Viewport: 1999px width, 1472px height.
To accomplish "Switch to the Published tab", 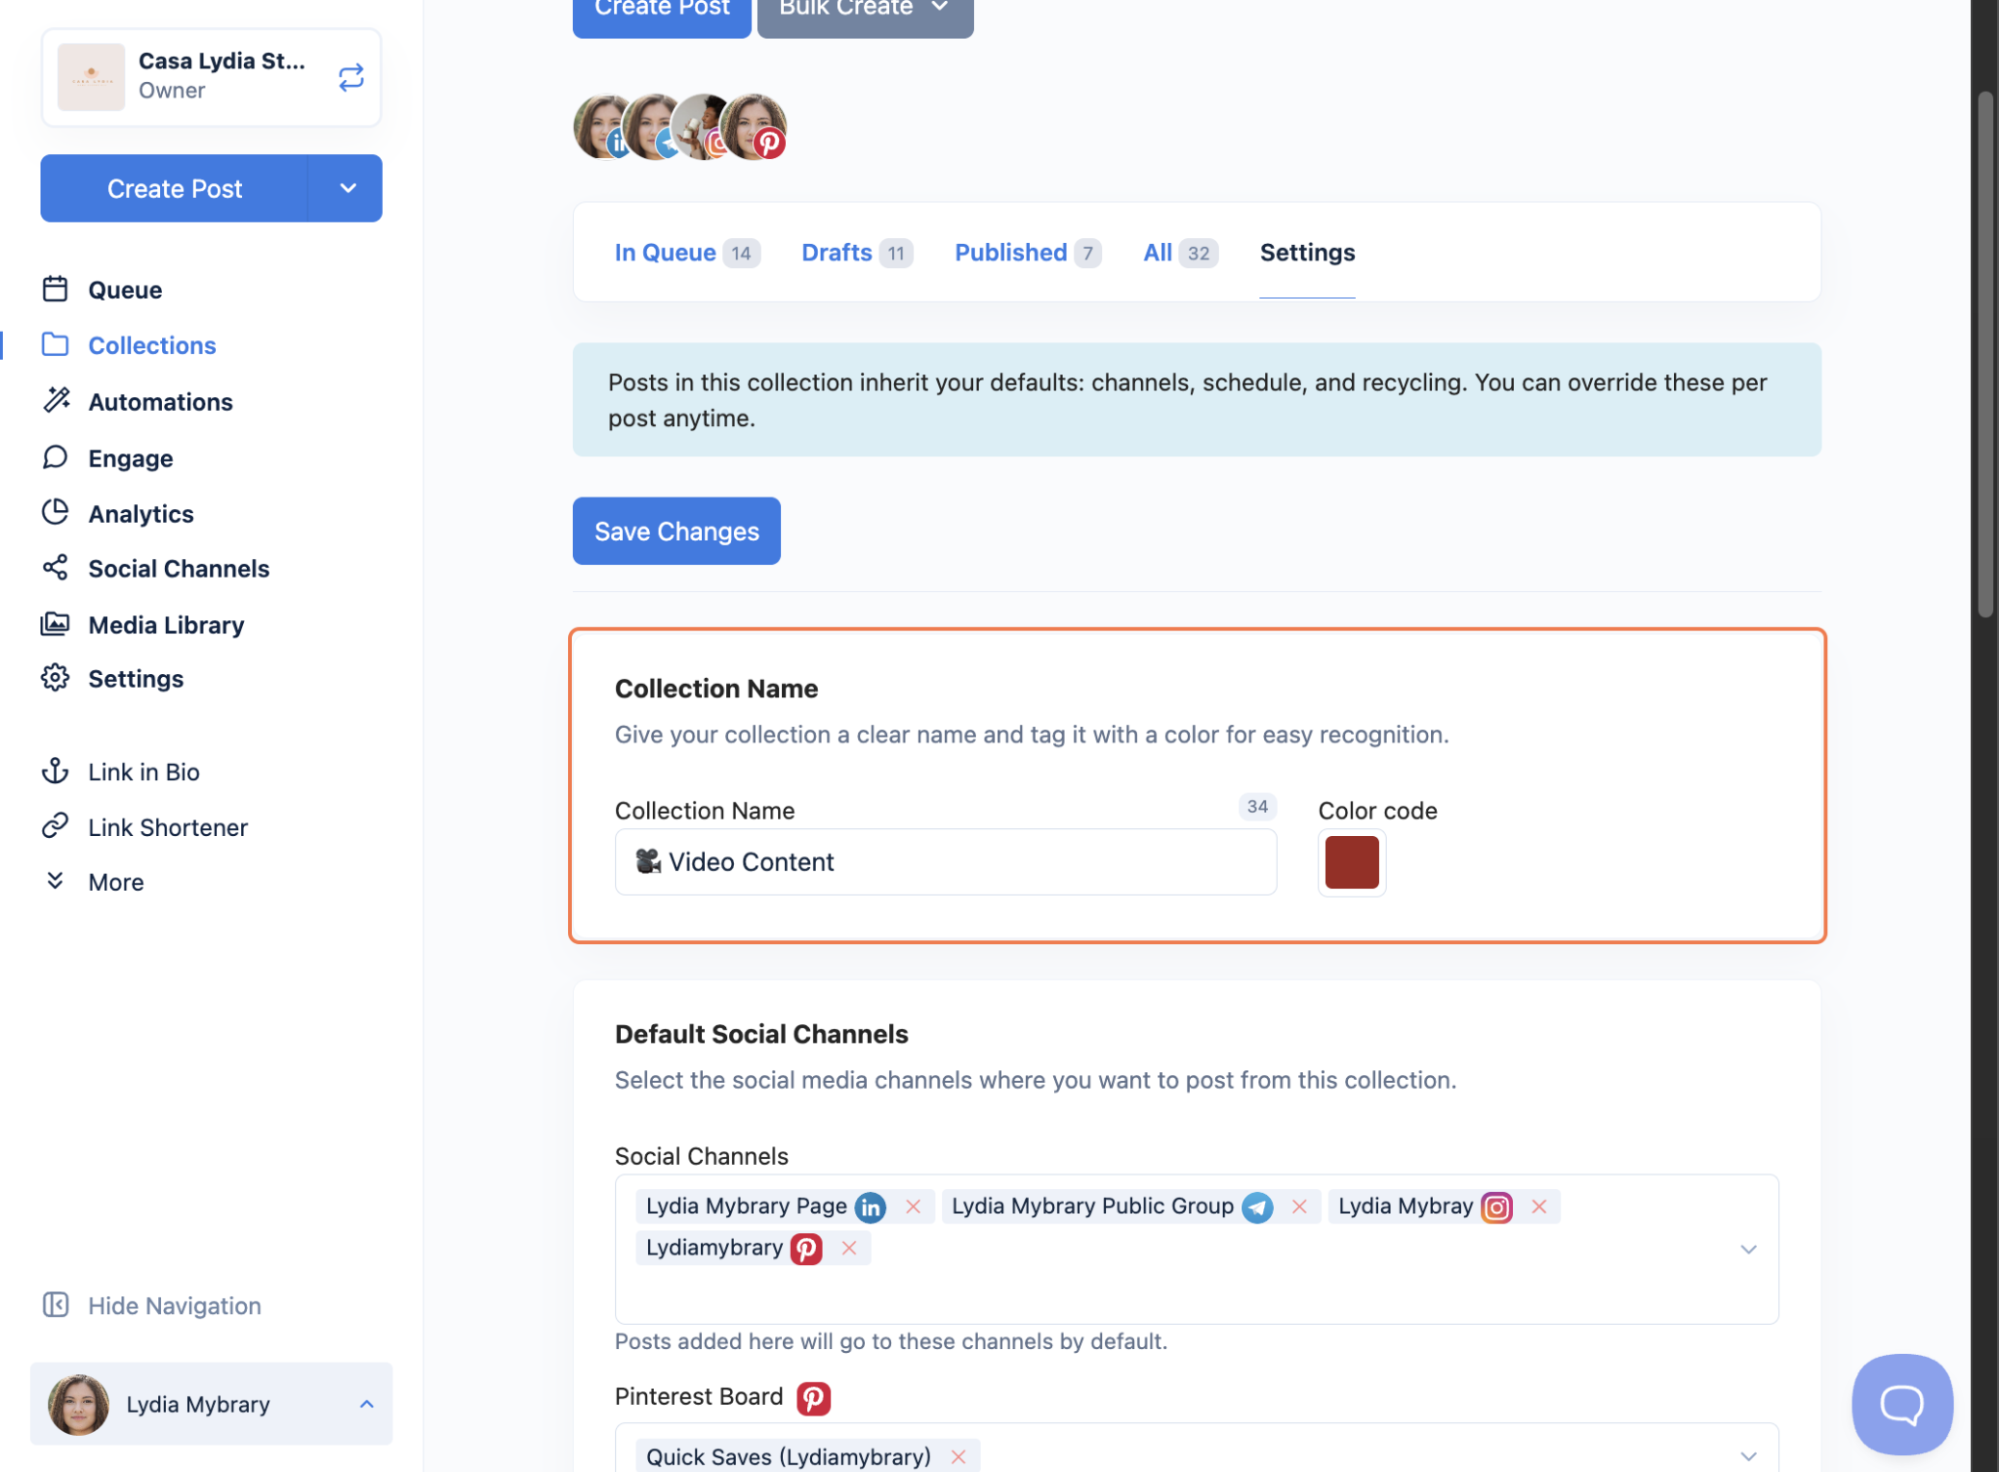I will [1010, 253].
